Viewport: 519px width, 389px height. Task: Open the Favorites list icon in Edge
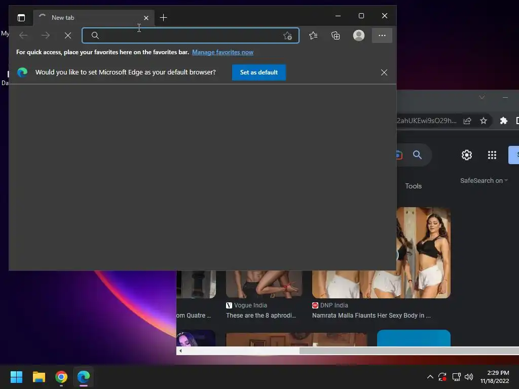pos(313,35)
